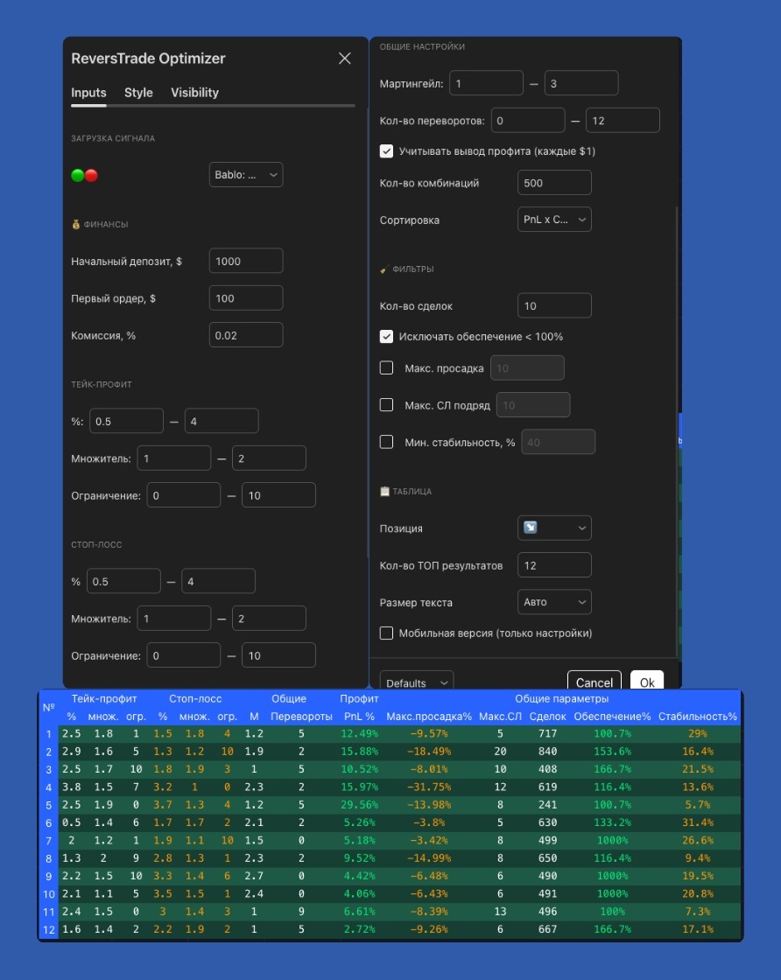This screenshot has height=980, width=781.
Task: Click the Комиссия % input field
Action: click(x=246, y=336)
